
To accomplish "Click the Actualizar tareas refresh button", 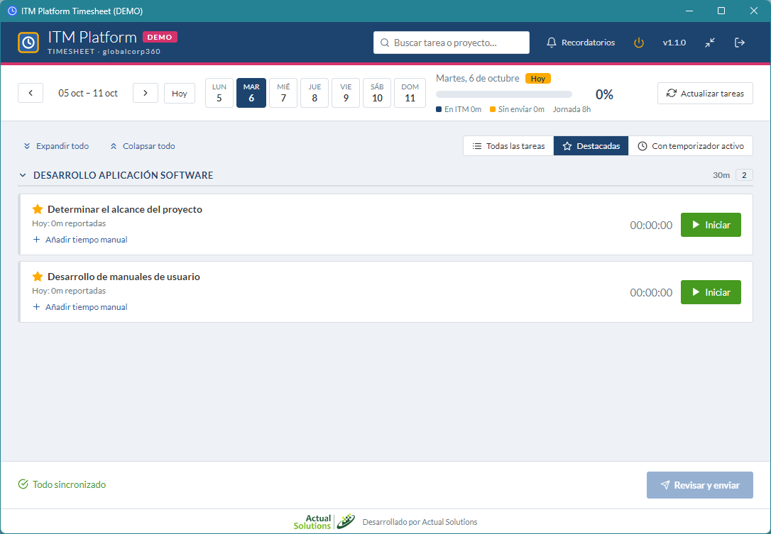I will pos(705,94).
